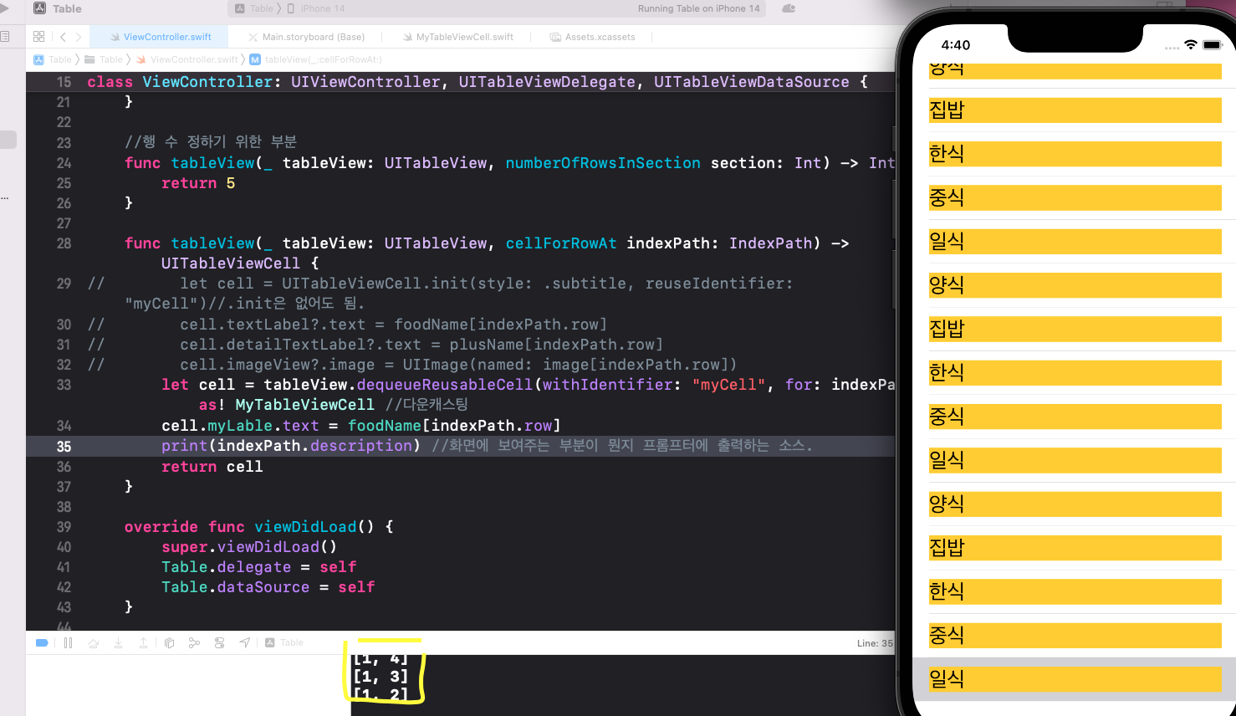Open the Debug View Hierarchy tool
This screenshot has width=1236, height=716.
click(169, 643)
